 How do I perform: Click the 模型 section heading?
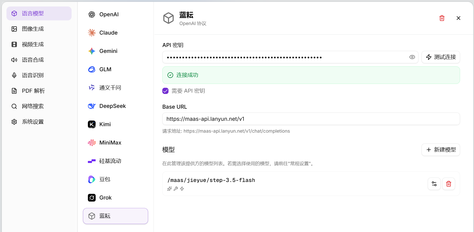pos(169,150)
